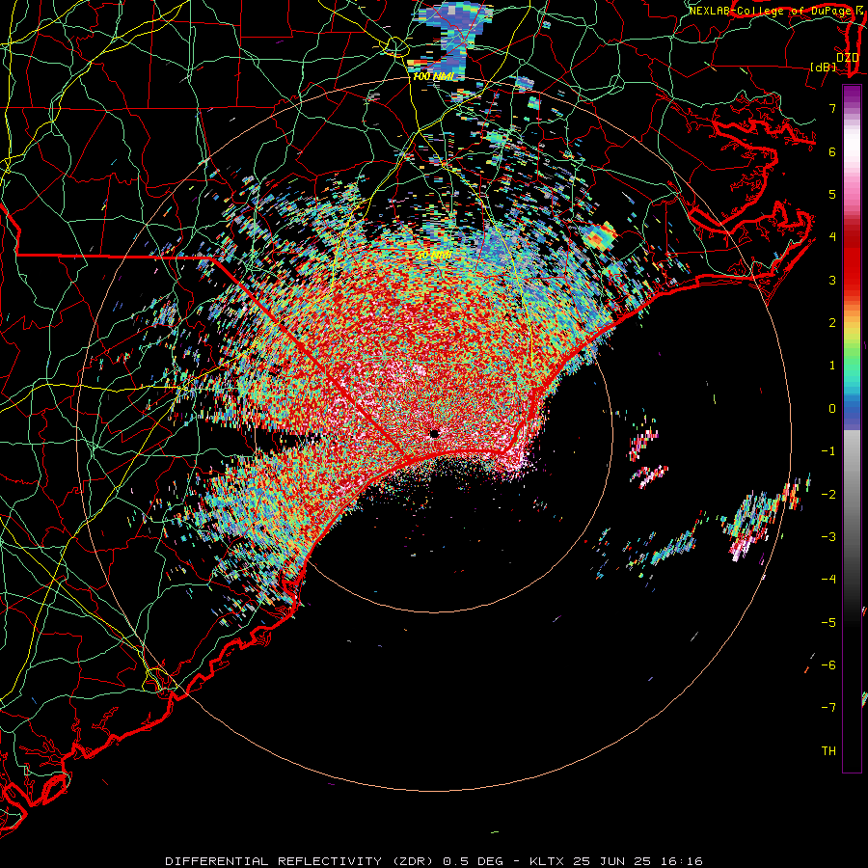Viewport: 868px width, 868px height.
Task: Click the 100 NMI range ring label
Action: [433, 76]
